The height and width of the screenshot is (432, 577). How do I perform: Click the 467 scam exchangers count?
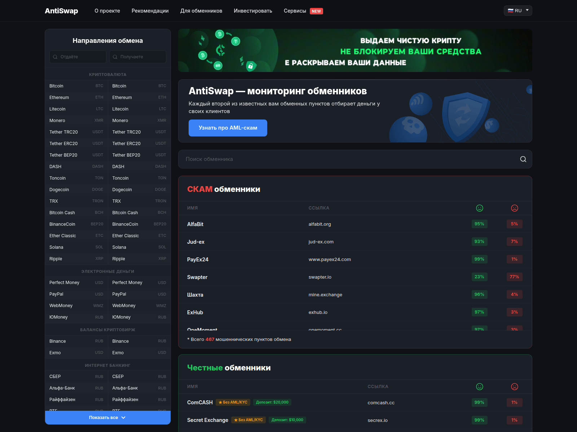210,339
